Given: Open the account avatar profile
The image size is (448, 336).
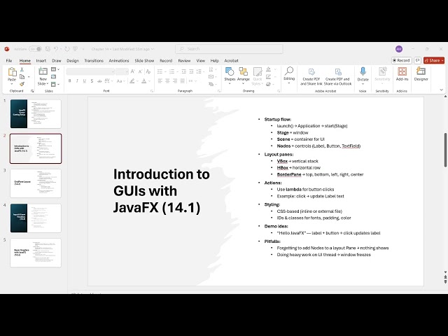Looking at the screenshot, I should tap(399, 49).
